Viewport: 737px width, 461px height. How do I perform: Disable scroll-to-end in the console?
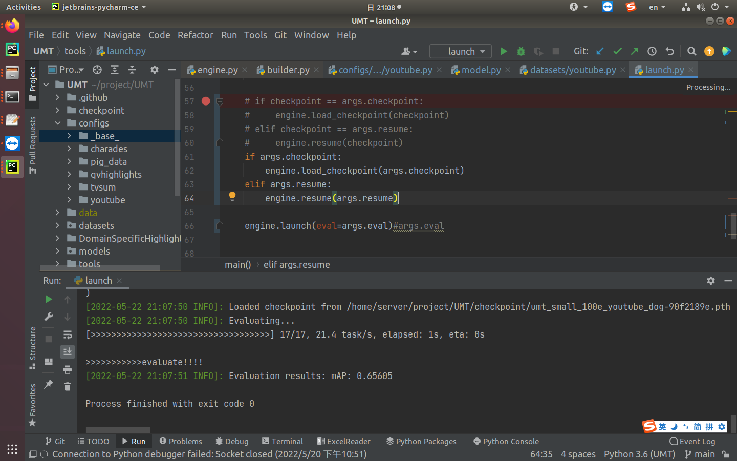coord(68,352)
